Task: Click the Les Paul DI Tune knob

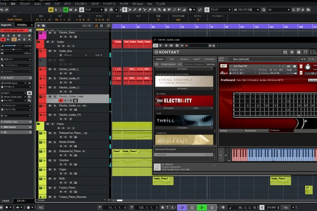Action: pyautogui.click(x=307, y=67)
